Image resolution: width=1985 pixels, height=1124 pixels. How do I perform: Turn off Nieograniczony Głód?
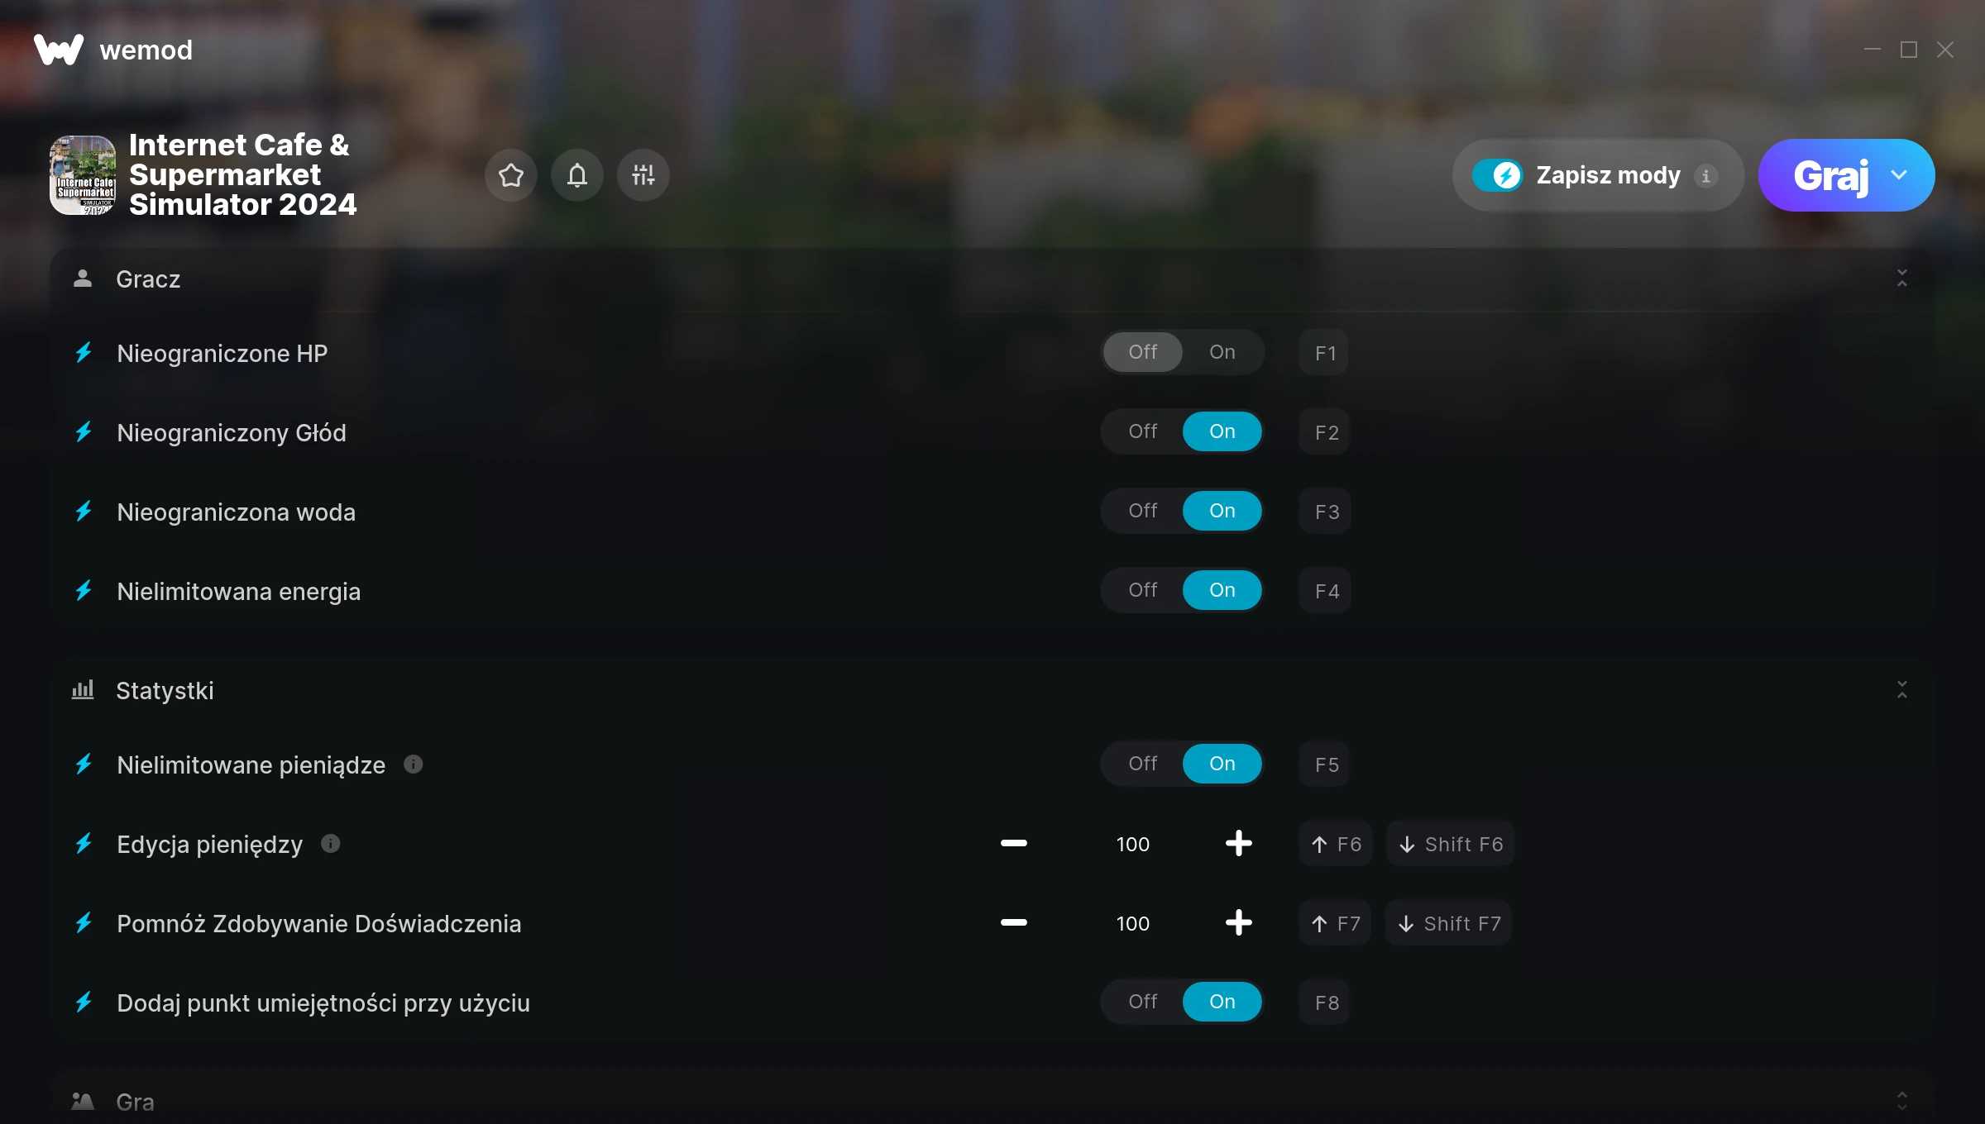point(1143,431)
